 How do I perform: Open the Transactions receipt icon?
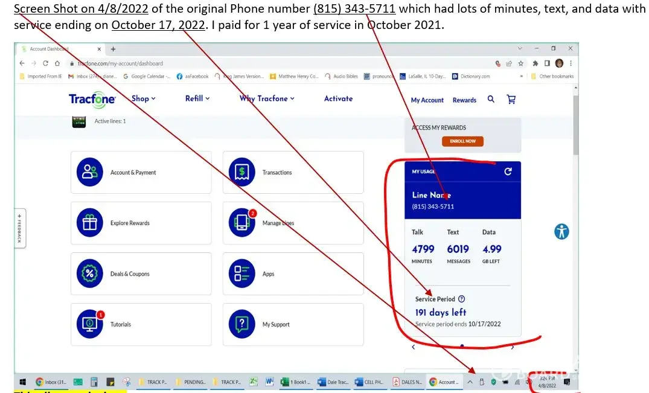point(241,172)
